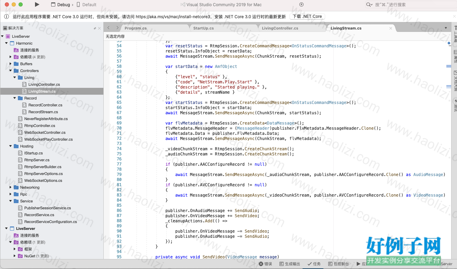Screen dimensions: 457x269
Task: Open RecordController.cs in the tree
Action: coord(45,105)
